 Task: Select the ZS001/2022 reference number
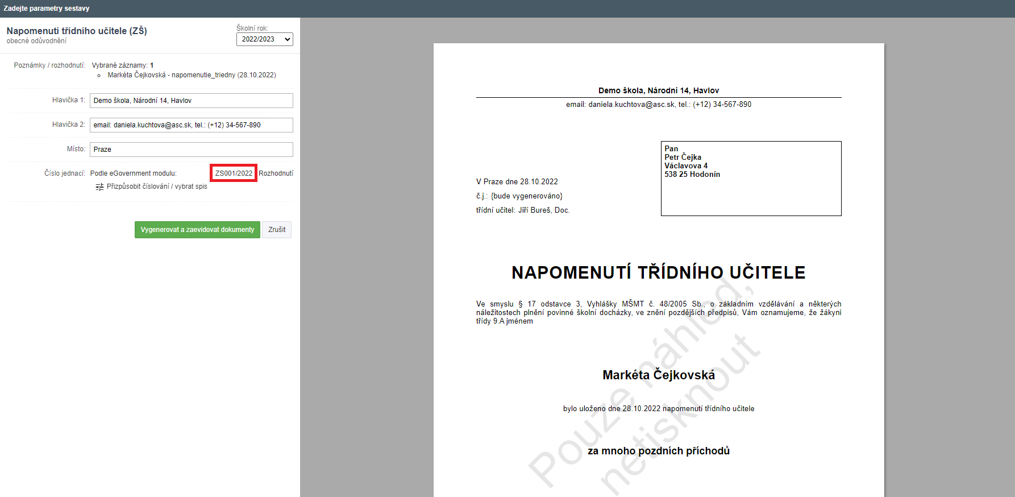[234, 173]
